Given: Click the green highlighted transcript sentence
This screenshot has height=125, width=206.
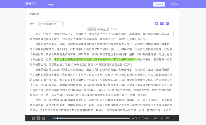Looking at the screenshot, I should click(95, 59).
